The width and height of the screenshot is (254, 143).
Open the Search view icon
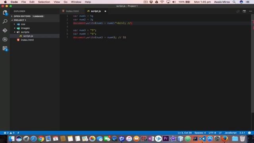5,21
